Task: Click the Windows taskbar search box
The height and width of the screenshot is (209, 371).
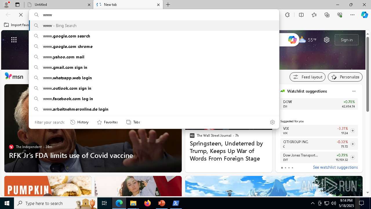Action: point(55,203)
